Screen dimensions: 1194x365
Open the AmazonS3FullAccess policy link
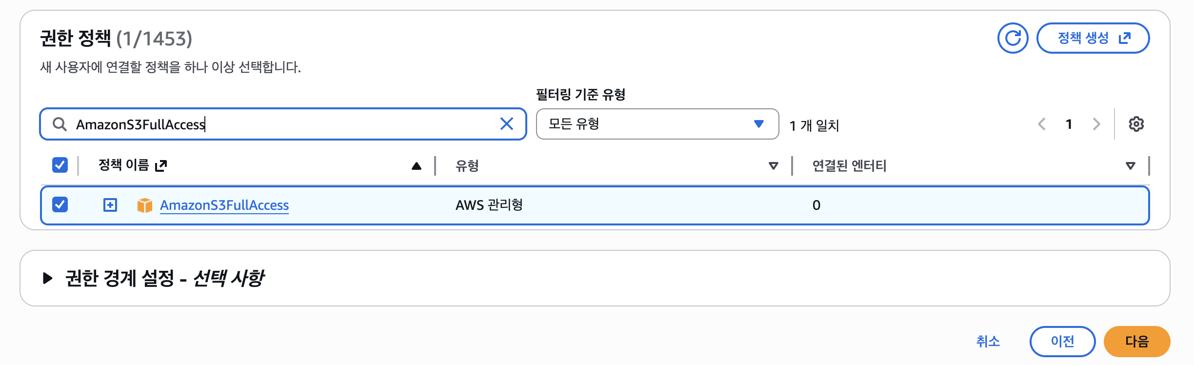[x=224, y=205]
